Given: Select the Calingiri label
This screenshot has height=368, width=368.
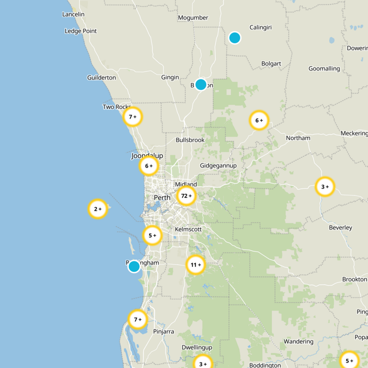Looking at the screenshot, I should coord(260,28).
